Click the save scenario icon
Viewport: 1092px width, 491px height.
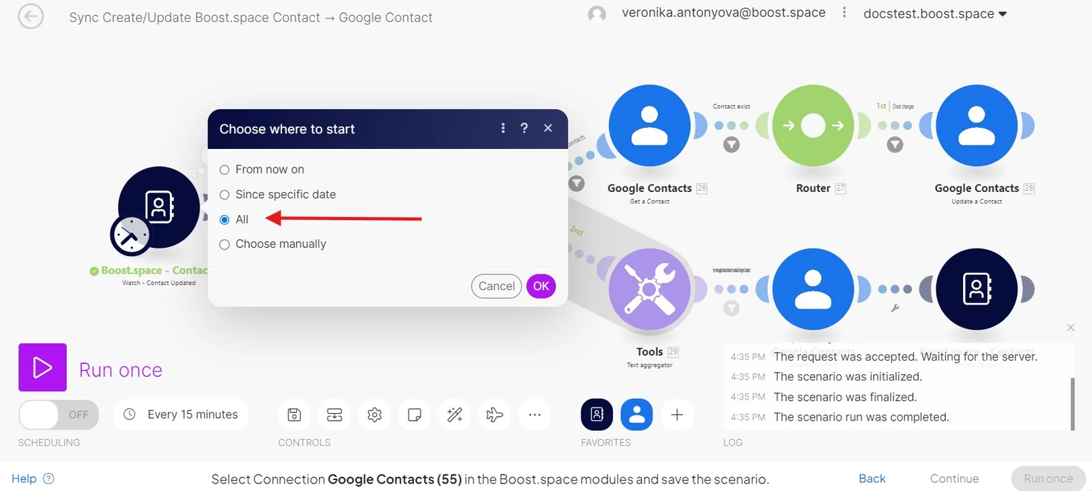(294, 415)
